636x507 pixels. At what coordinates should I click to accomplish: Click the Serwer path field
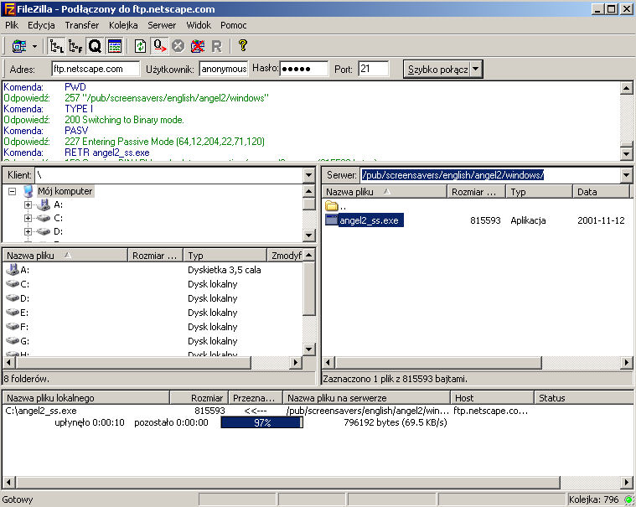pos(491,175)
